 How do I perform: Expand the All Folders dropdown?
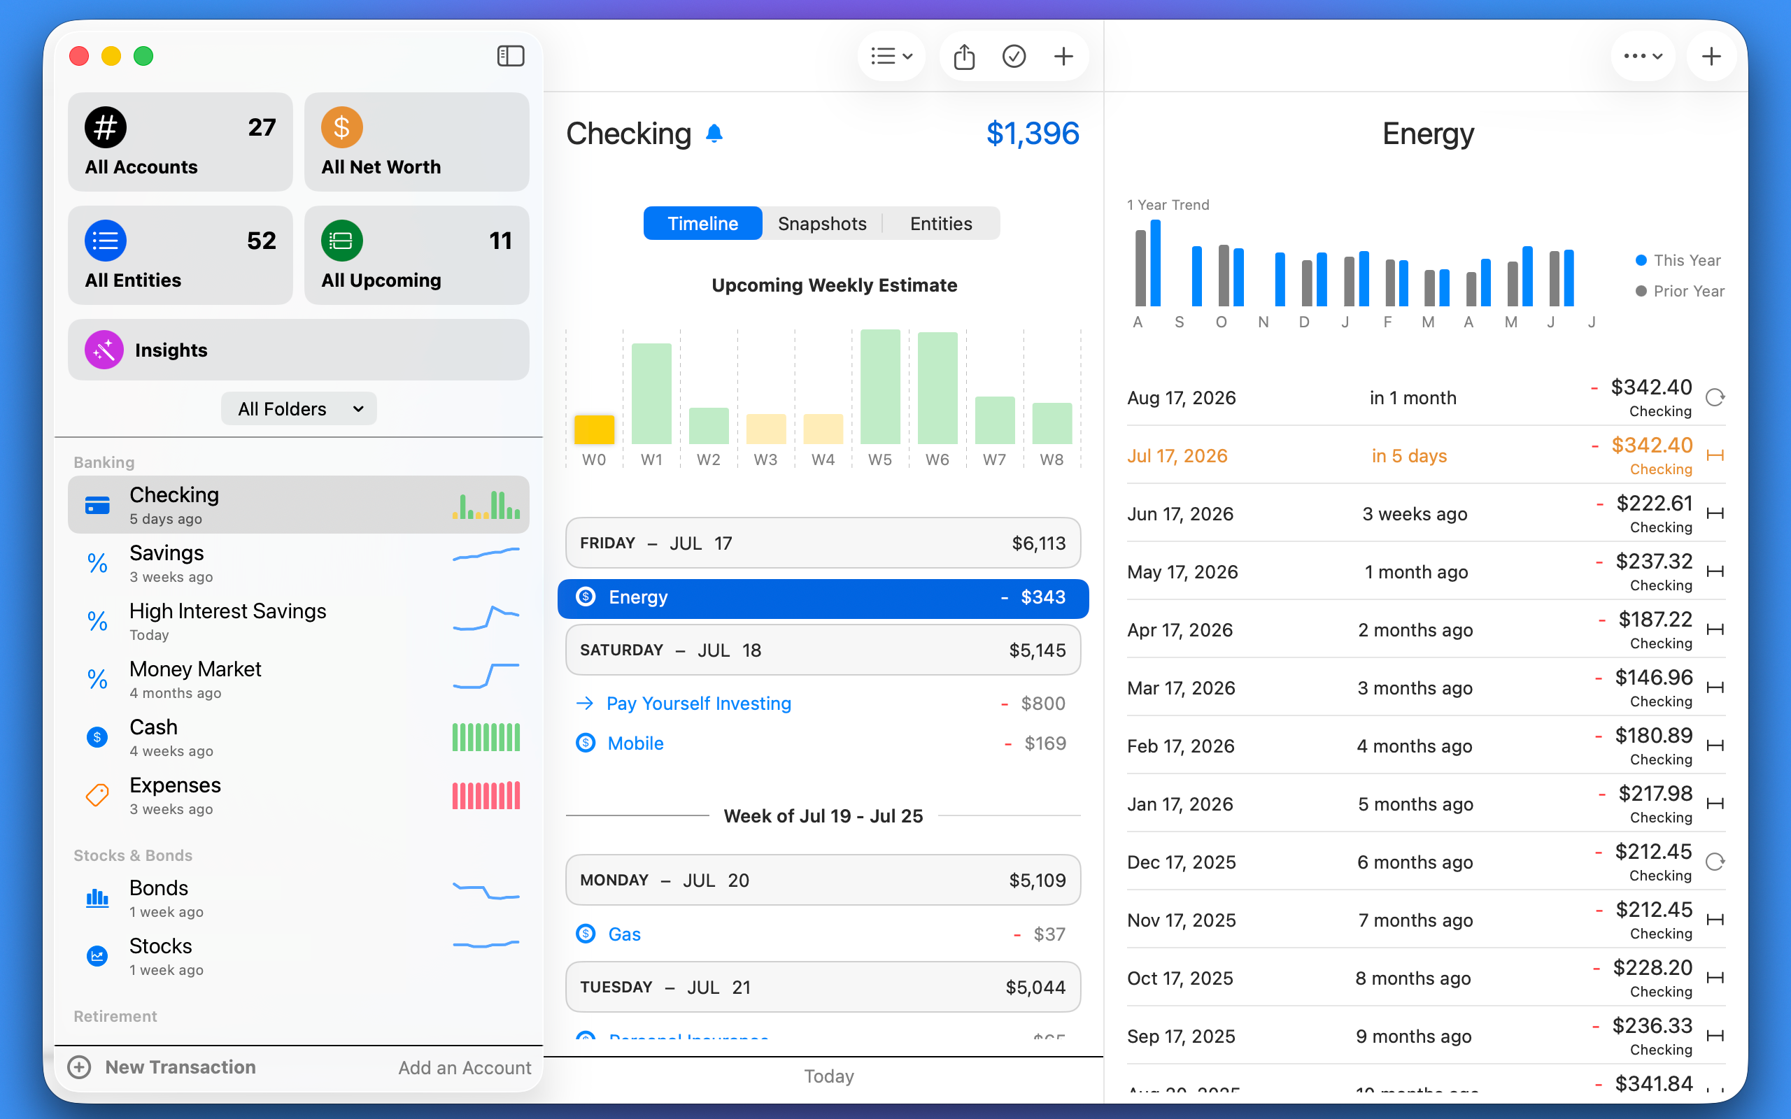(299, 408)
